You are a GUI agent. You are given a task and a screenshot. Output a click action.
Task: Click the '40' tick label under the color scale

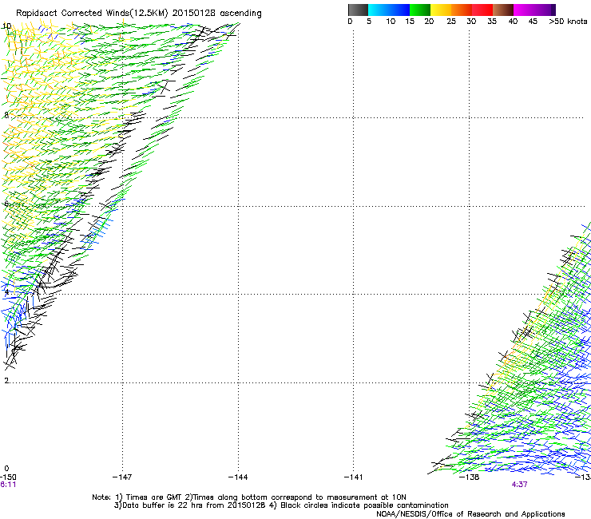coord(513,22)
